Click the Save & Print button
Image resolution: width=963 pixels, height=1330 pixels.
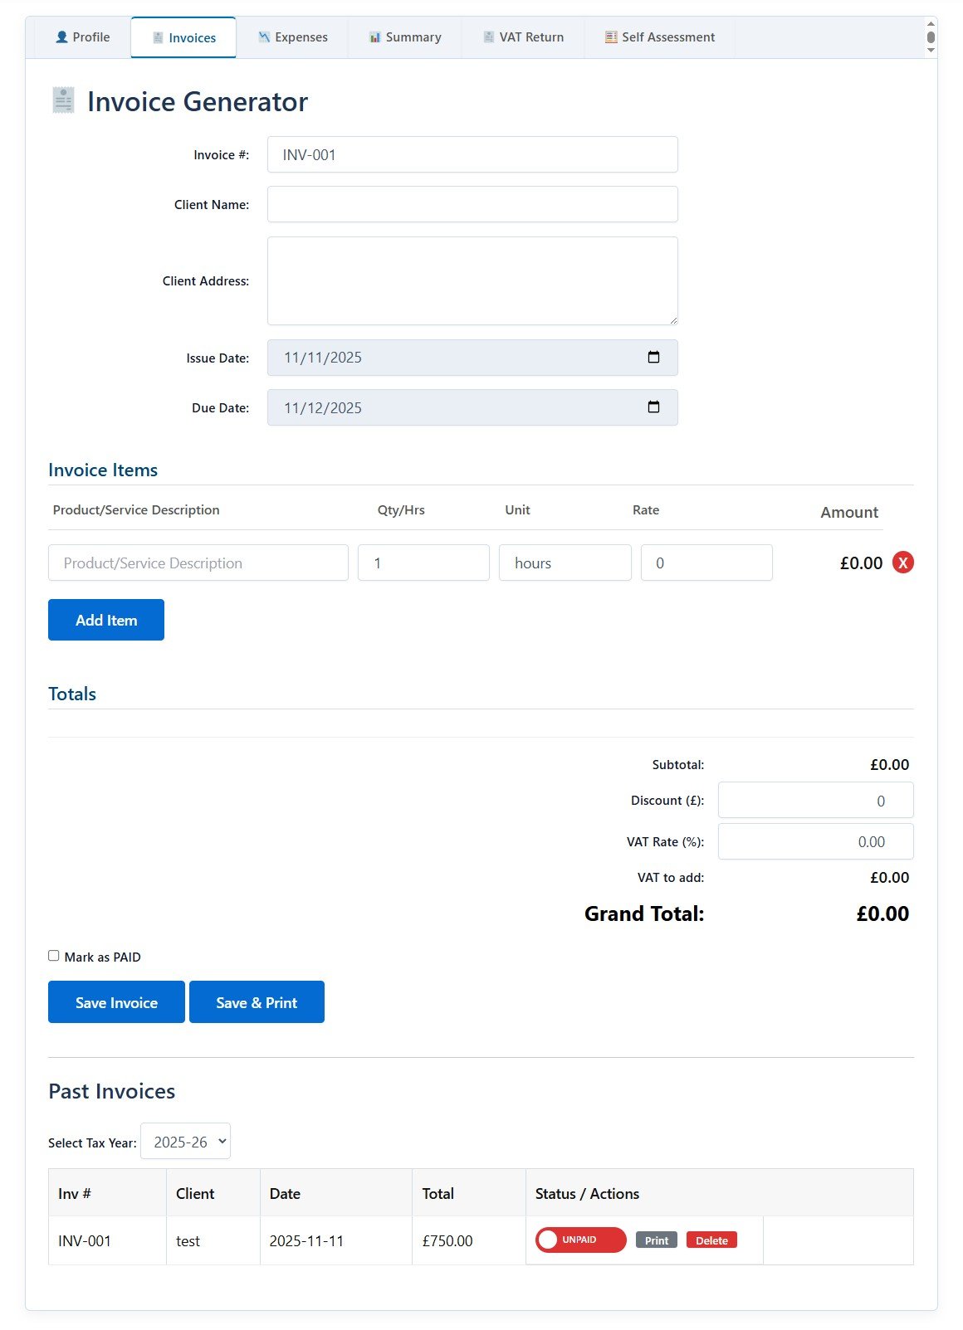pos(257,1002)
